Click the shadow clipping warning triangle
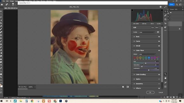Image resolution: width=184 pixels, height=103 pixels. coord(132,10)
